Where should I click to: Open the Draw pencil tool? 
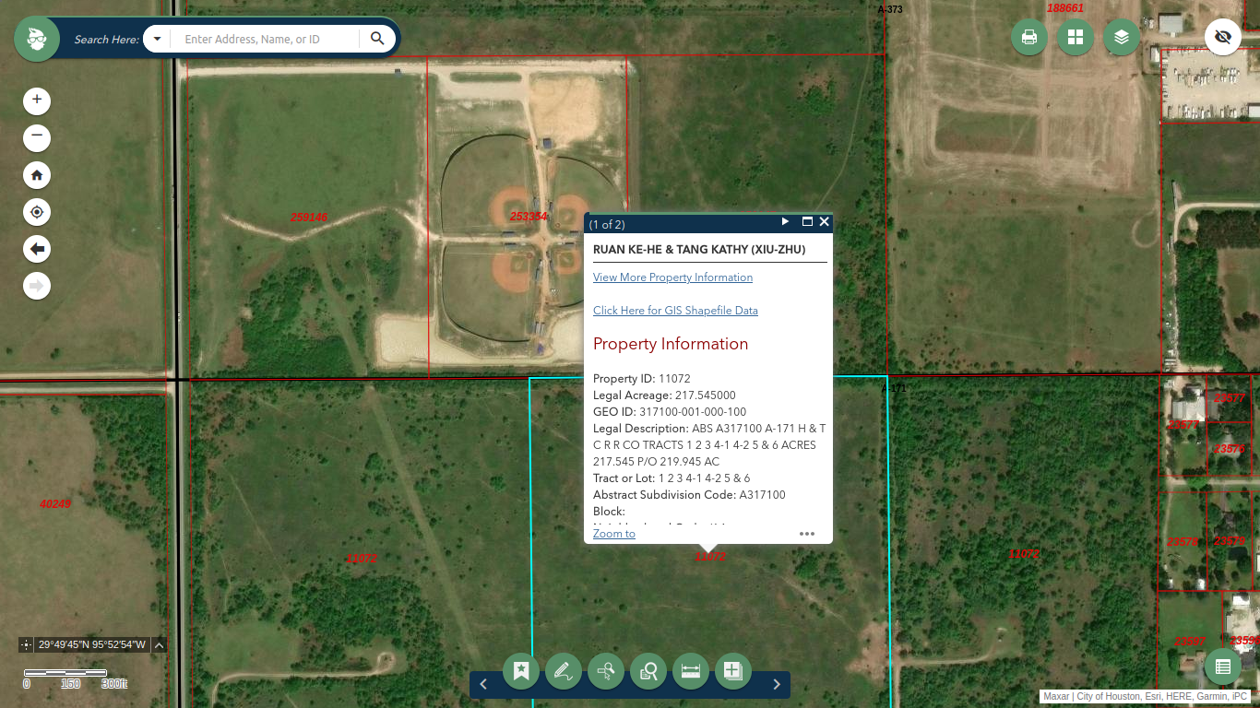pos(564,671)
